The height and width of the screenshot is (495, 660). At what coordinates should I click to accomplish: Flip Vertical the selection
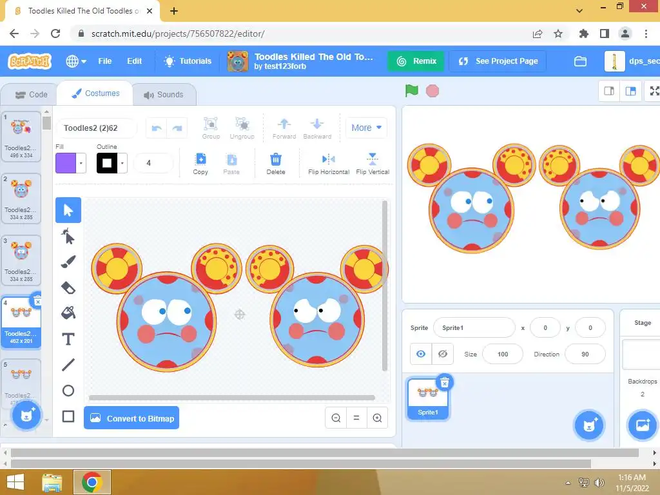pyautogui.click(x=373, y=163)
